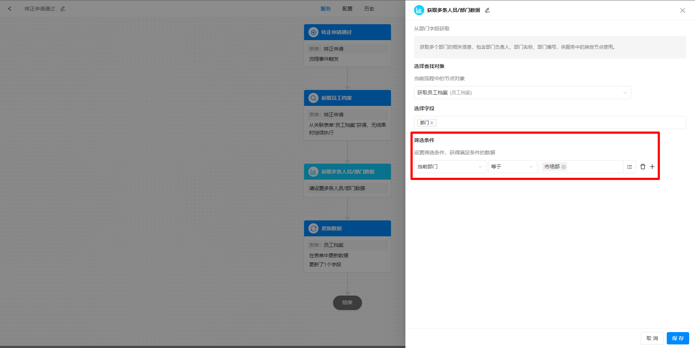Image resolution: width=695 pixels, height=348 pixels.
Task: Open the 等于 operator dropdown
Action: point(531,167)
